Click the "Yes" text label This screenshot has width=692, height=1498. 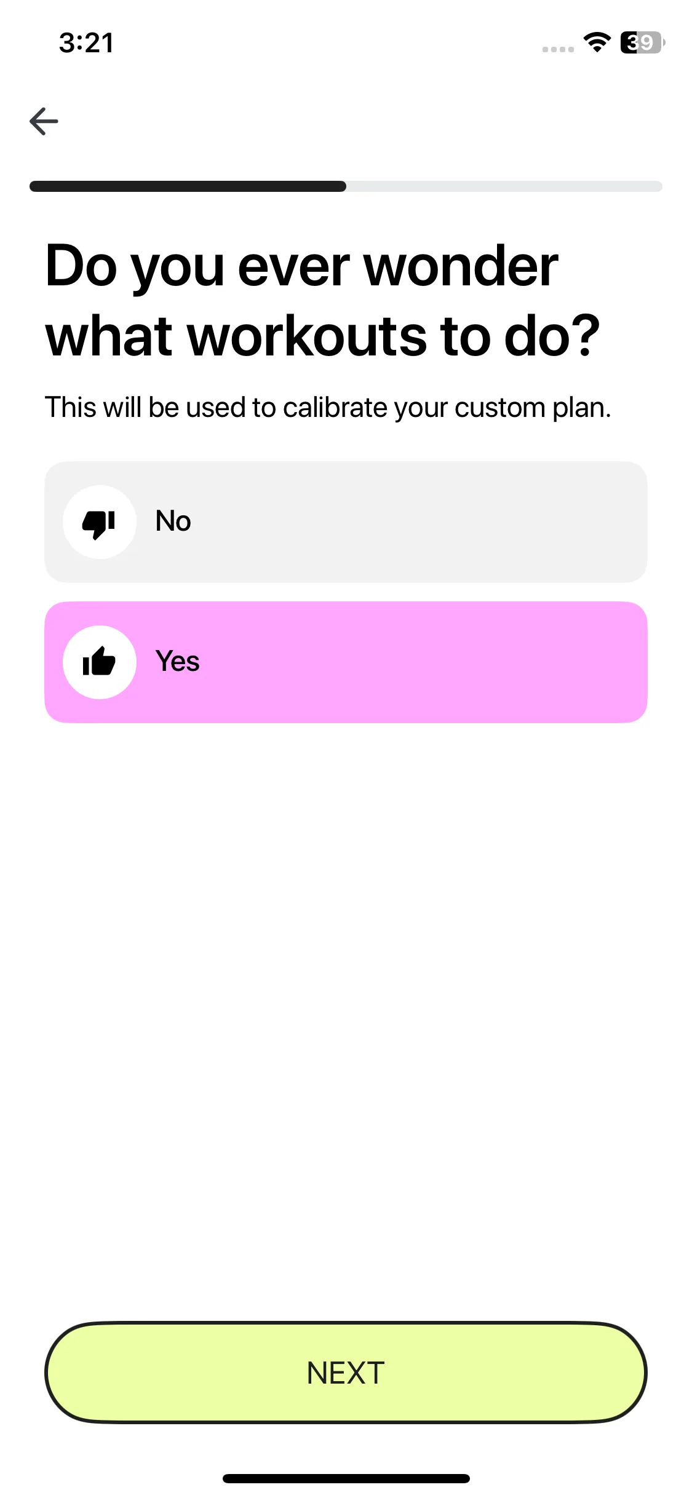click(178, 662)
